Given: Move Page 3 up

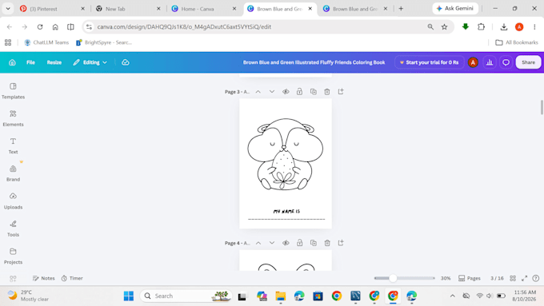Looking at the screenshot, I should point(258,92).
